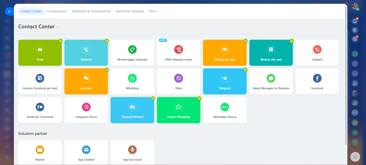Click the Soluzioni partner heading
Viewport: 366px width, 165px height.
33,133
